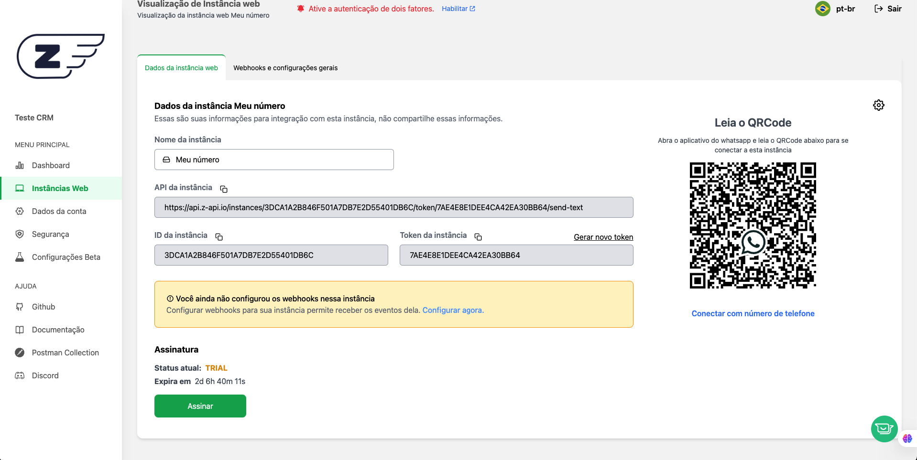Click the Nome da instância input field
Image resolution: width=917 pixels, height=460 pixels.
pos(274,160)
